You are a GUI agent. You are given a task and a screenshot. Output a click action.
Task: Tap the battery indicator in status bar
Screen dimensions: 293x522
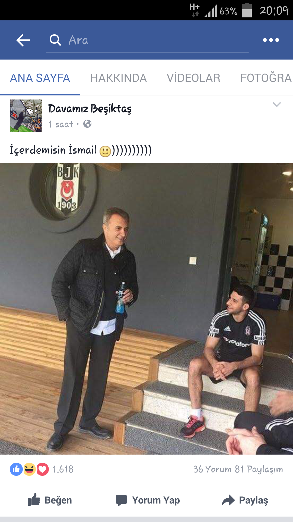pos(247,10)
